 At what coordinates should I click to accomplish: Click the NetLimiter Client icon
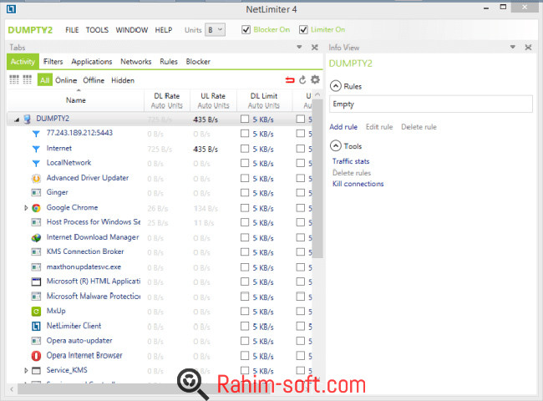tap(36, 326)
